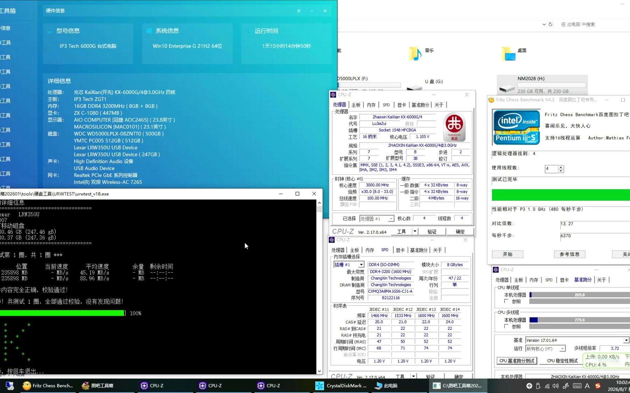Click the Zhaoxin logo in CPU-Z
Screen dimensions: 630x393
[454, 127]
